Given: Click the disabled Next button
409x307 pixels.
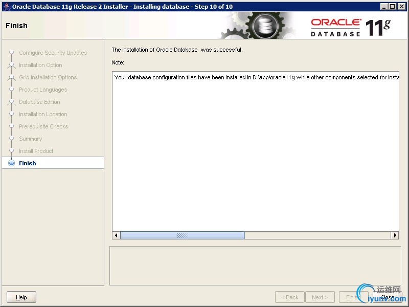Looking at the screenshot, I should click(320, 297).
